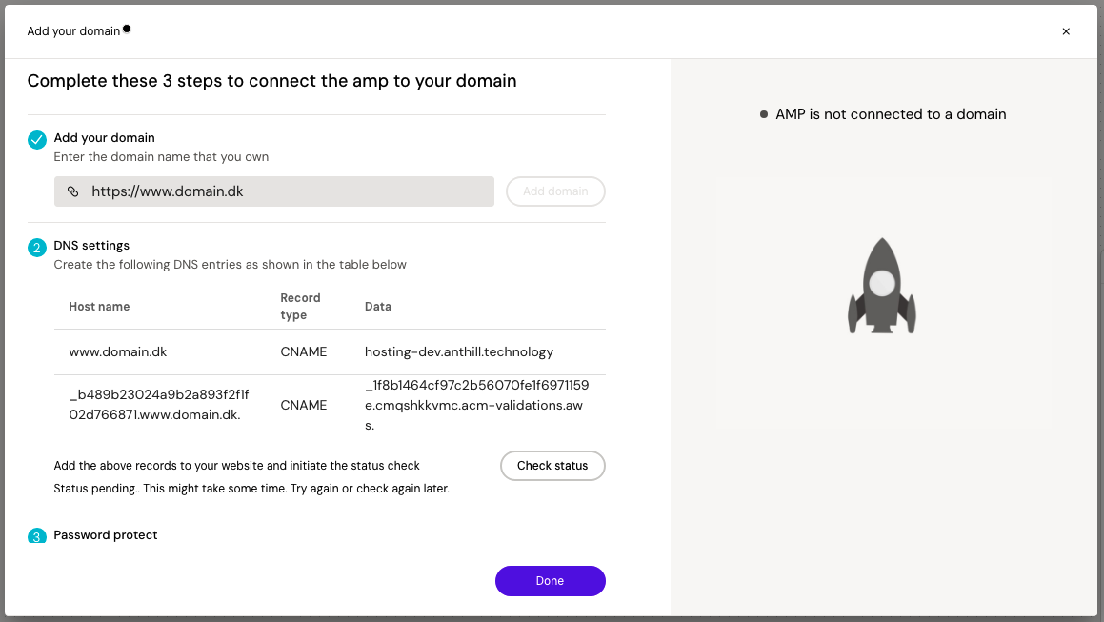This screenshot has height=622, width=1104.
Task: Click the completed step checkmark icon
Action: click(x=37, y=140)
